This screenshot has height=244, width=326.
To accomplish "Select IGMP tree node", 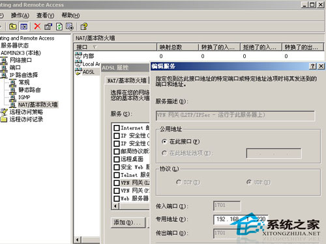I will click(24, 97).
